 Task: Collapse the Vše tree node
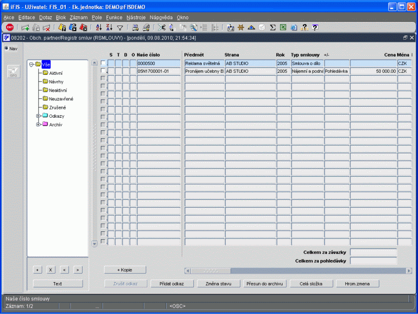(x=31, y=64)
